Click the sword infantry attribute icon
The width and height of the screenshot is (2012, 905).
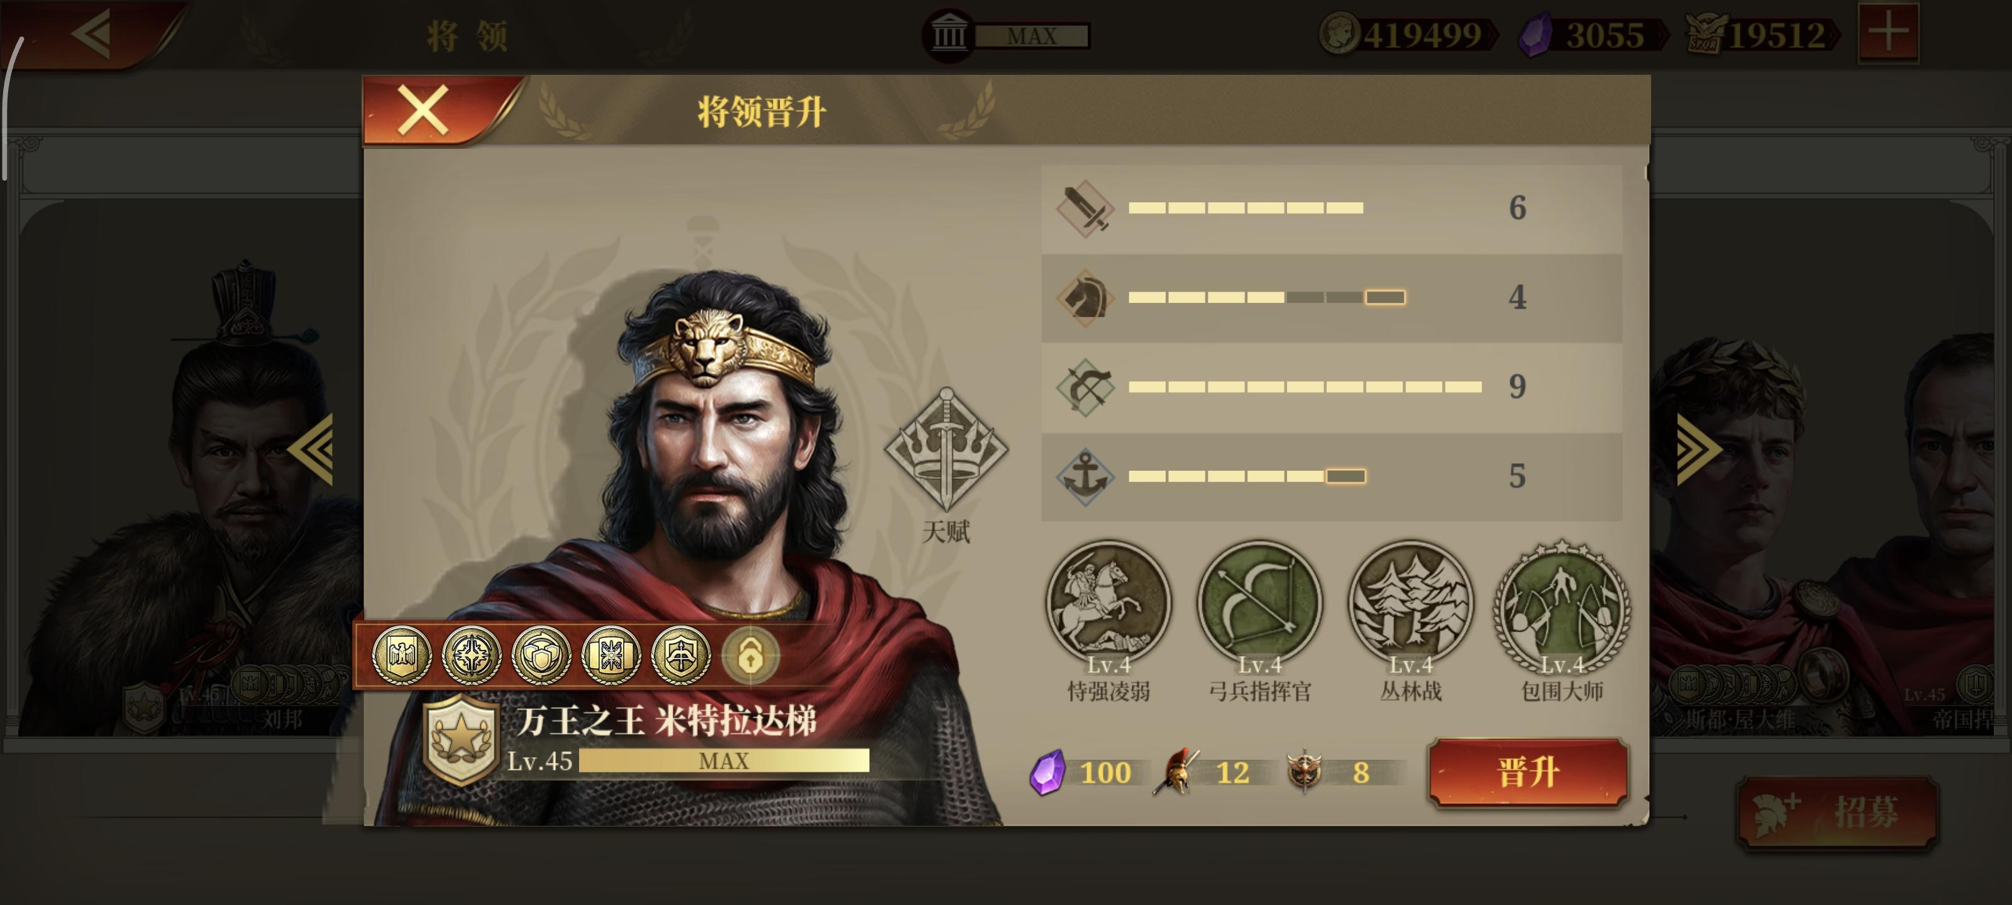tap(1085, 207)
